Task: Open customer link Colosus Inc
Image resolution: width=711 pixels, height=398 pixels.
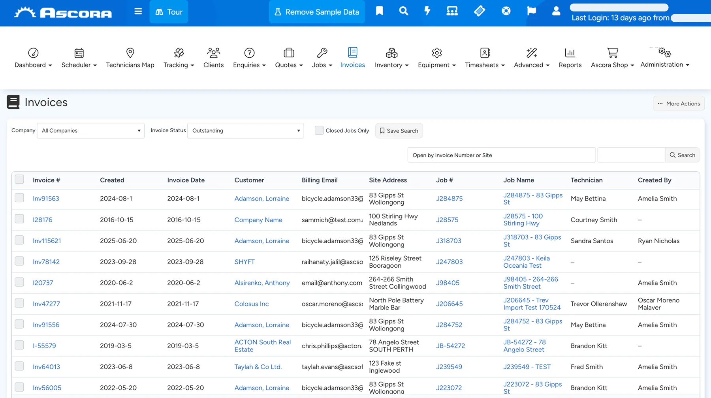Action: 251,304
